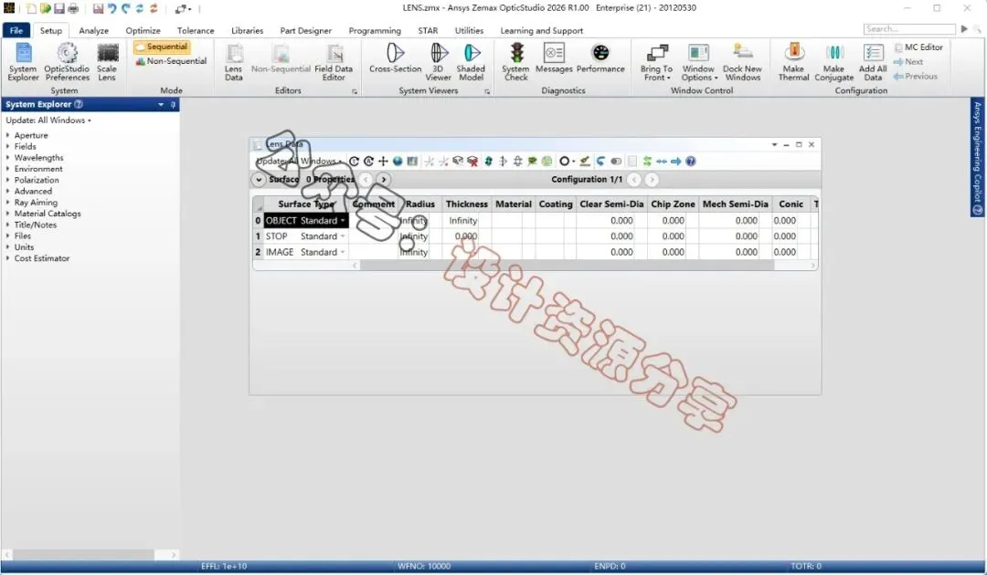Open System Explorer from the ribbon
This screenshot has width=987, height=575.
coord(23,61)
